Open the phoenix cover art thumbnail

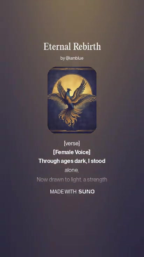(x=72, y=100)
